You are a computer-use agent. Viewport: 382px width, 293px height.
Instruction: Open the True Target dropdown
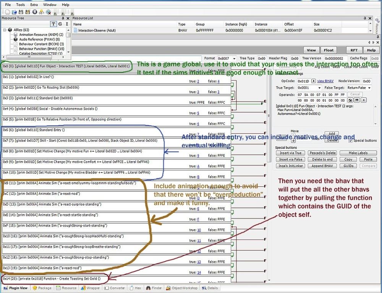point(319,88)
